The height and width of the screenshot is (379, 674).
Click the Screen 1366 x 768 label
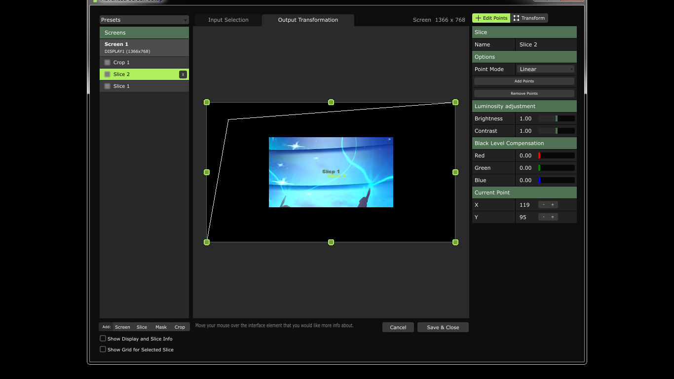click(439, 20)
